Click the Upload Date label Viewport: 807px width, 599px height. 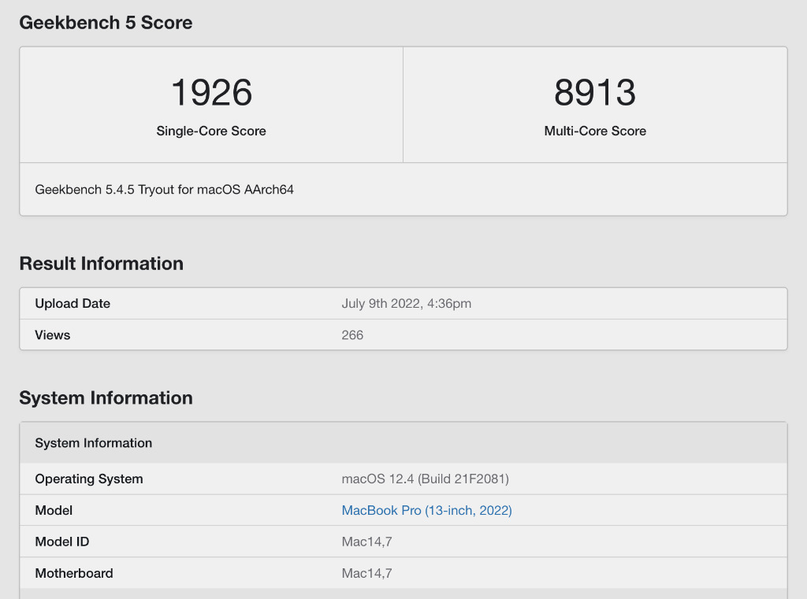pos(73,303)
